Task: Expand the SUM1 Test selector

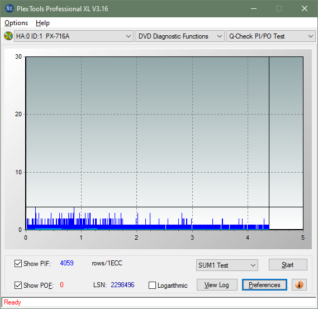Action: click(227, 265)
